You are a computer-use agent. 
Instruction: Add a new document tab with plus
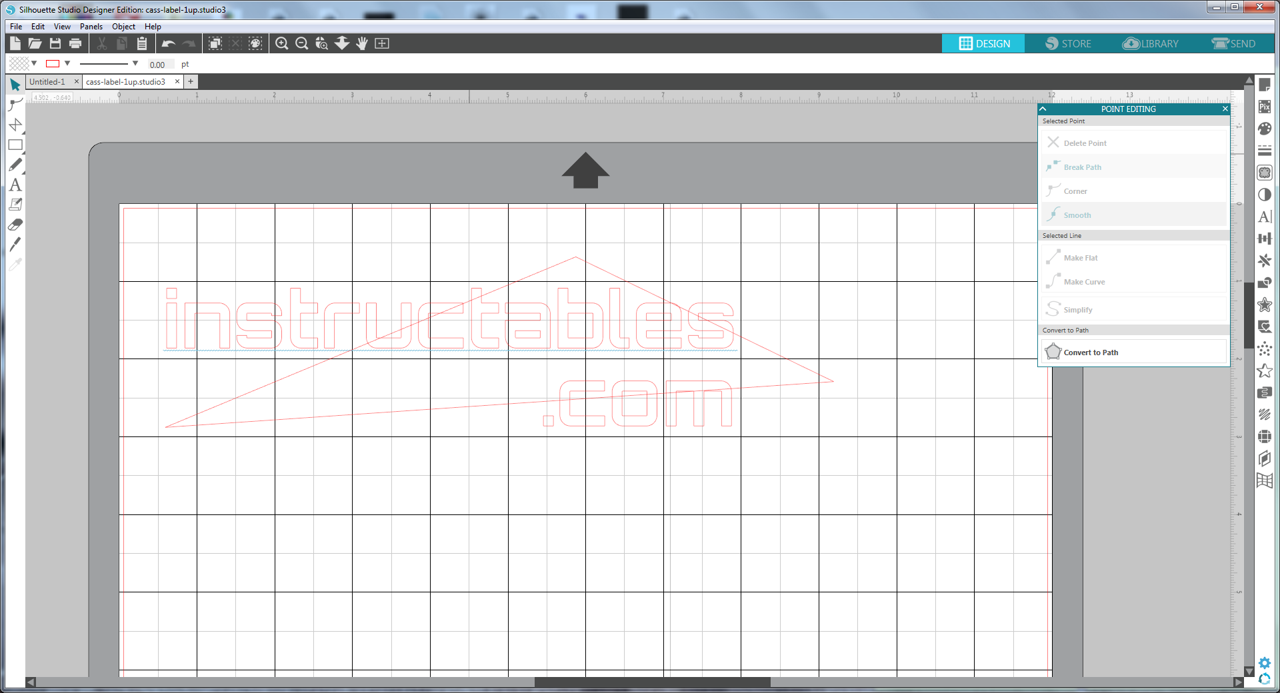click(191, 82)
